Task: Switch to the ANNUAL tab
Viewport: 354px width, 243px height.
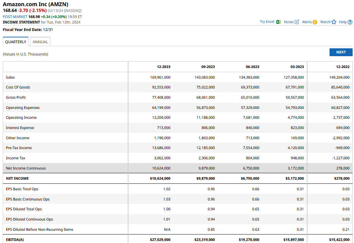Action: coord(40,42)
